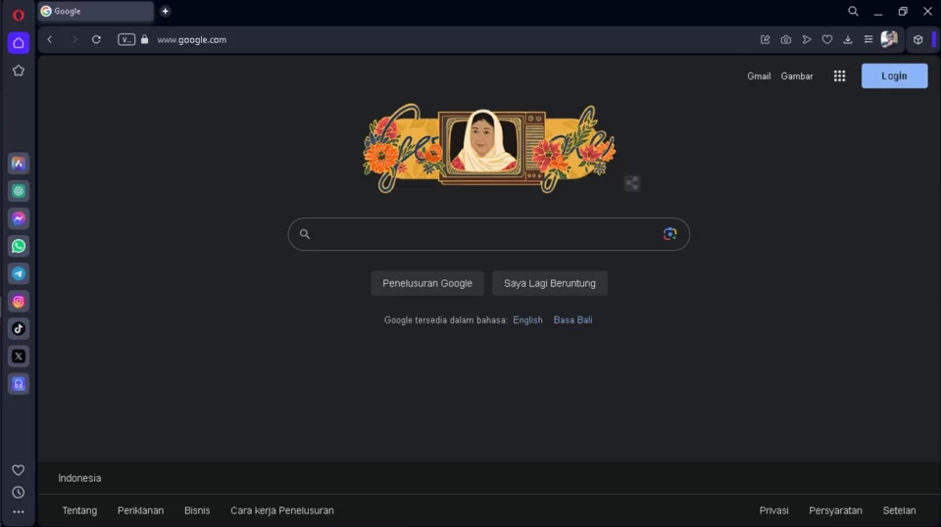Click the edit icon in the address bar
This screenshot has width=941, height=527.
point(766,39)
